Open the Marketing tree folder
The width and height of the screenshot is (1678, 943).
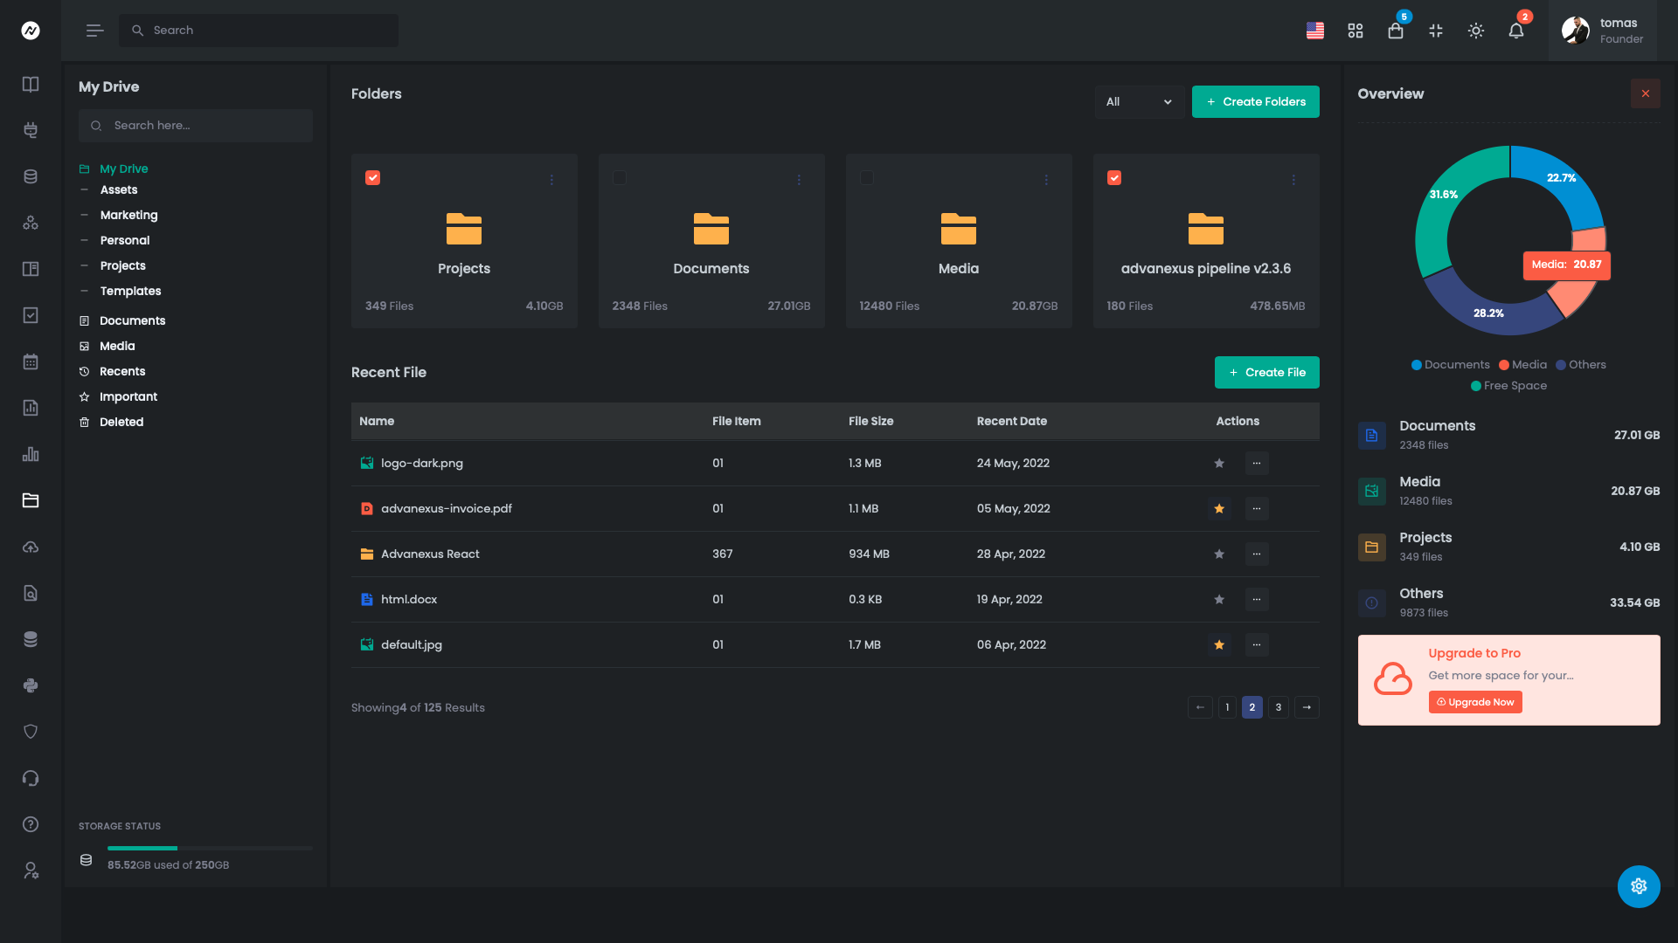[x=128, y=215]
